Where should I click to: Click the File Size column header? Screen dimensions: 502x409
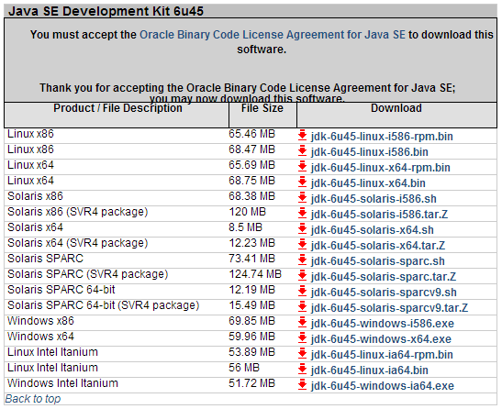click(262, 108)
